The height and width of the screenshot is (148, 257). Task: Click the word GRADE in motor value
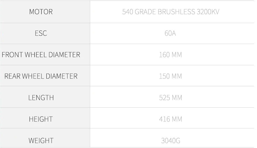tap(145, 12)
